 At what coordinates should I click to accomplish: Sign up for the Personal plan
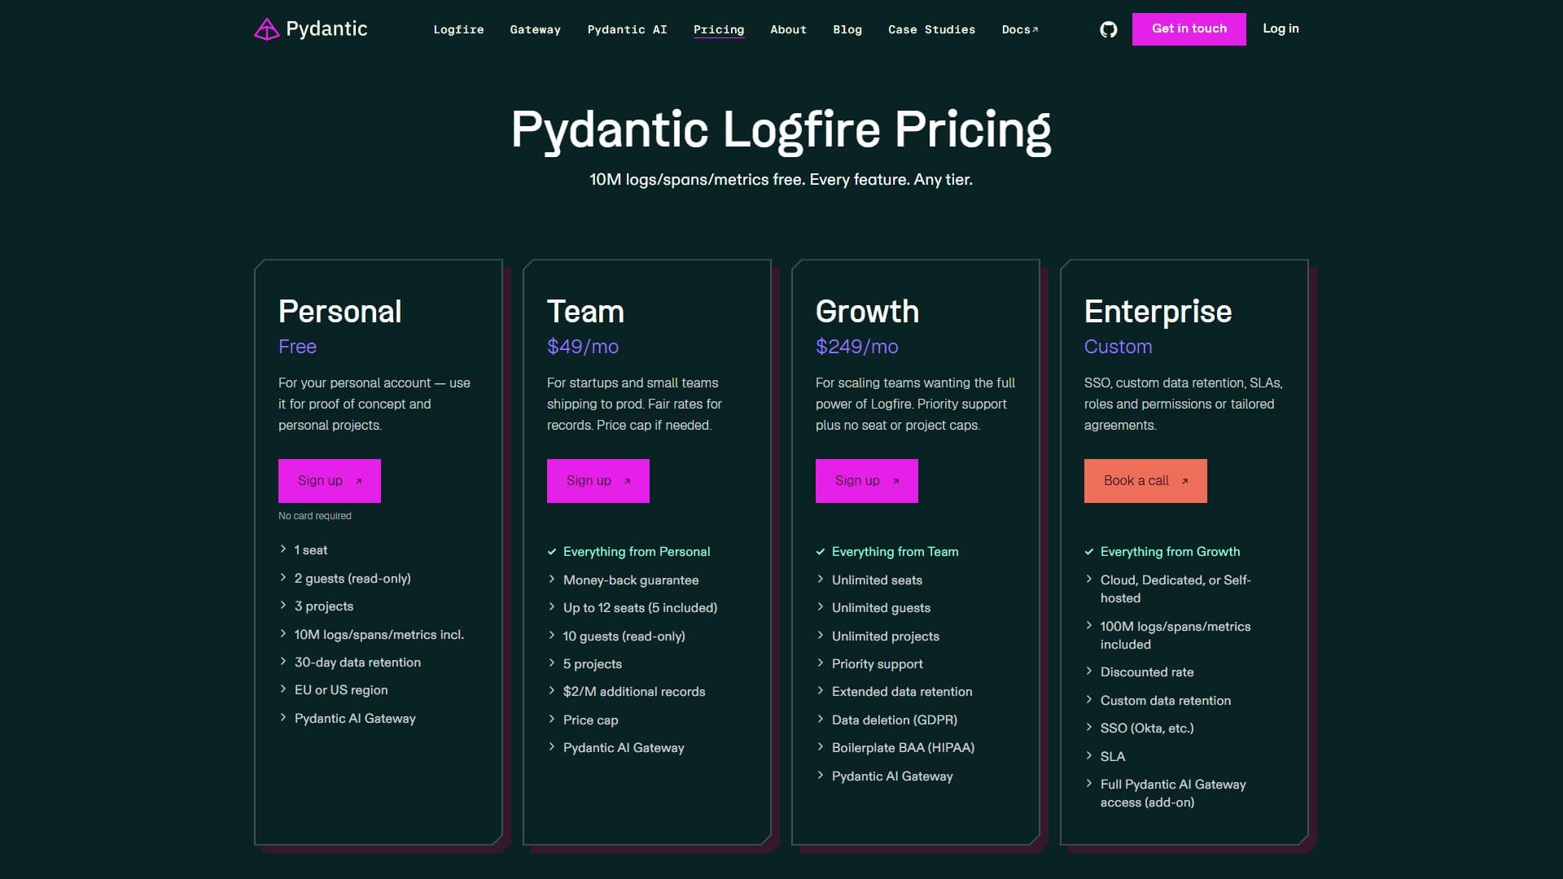point(329,481)
